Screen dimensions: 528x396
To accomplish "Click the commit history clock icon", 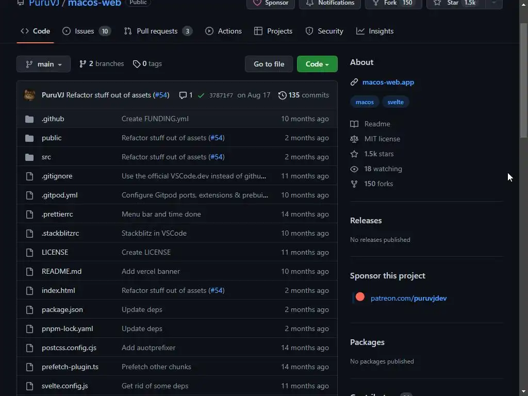I will (x=282, y=95).
